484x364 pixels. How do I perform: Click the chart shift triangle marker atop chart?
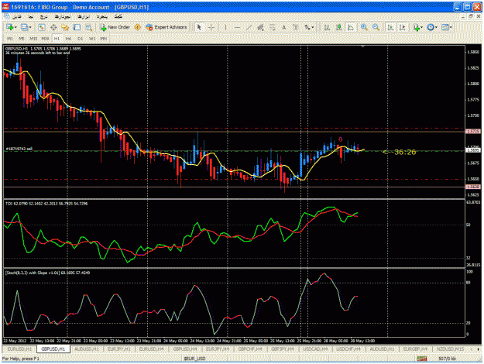click(x=363, y=46)
